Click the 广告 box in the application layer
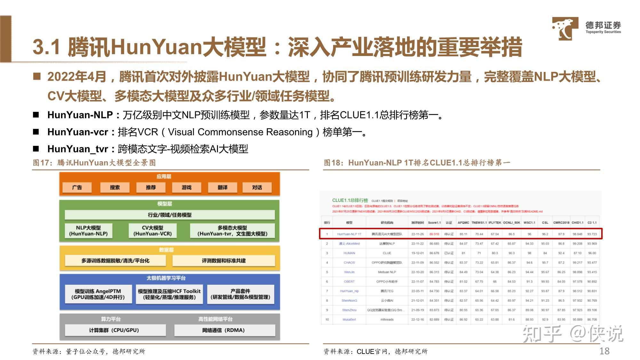 [77, 188]
